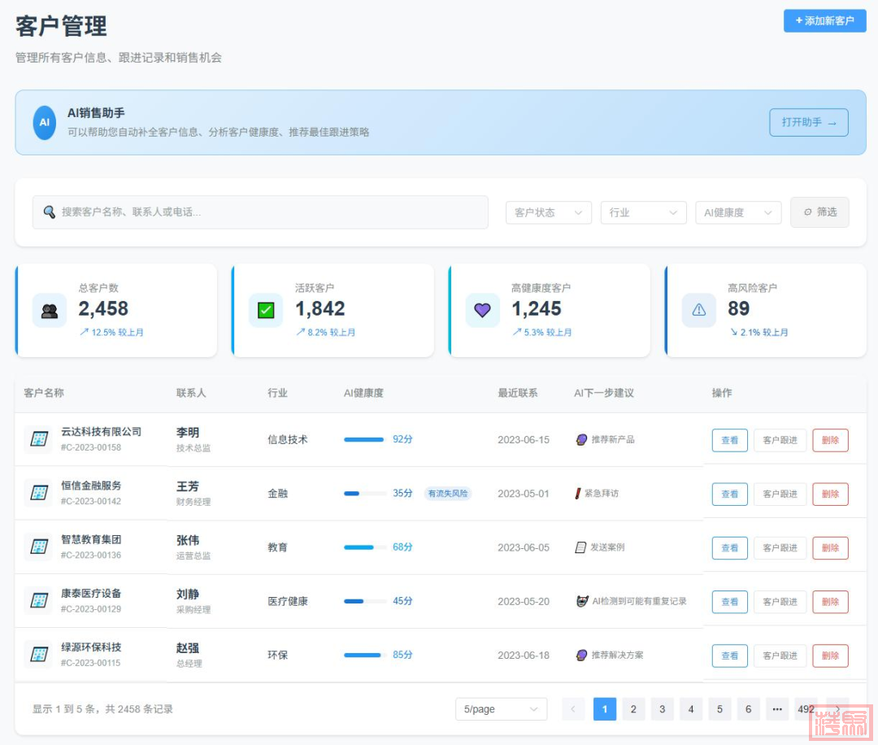
Task: Click the 高风险客户 warning triangle icon
Action: (x=698, y=311)
